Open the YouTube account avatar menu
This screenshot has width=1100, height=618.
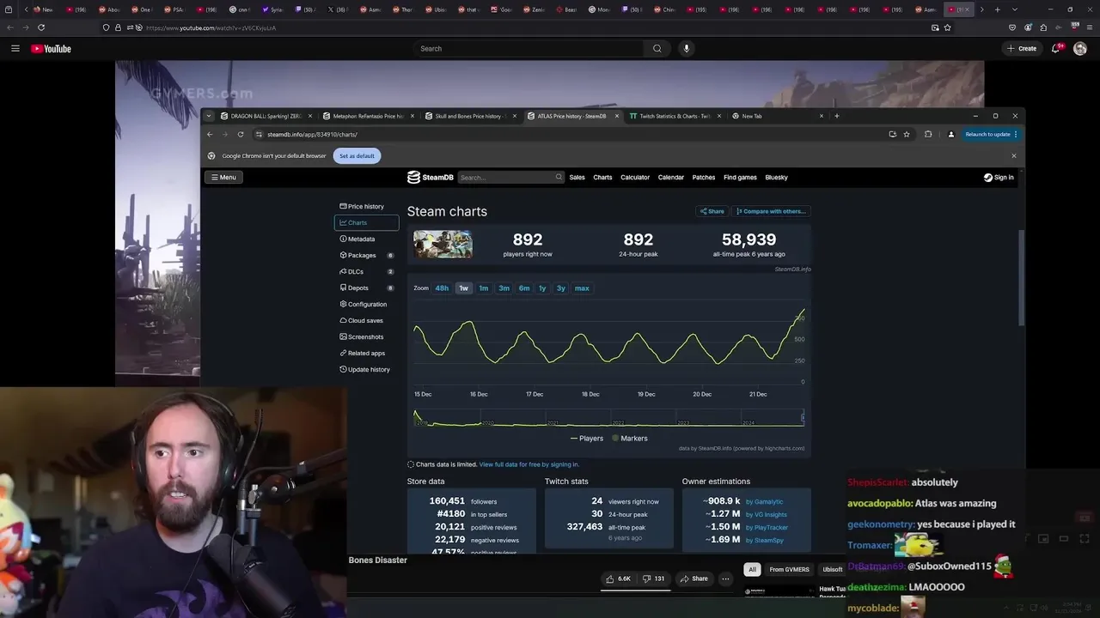tap(1080, 49)
